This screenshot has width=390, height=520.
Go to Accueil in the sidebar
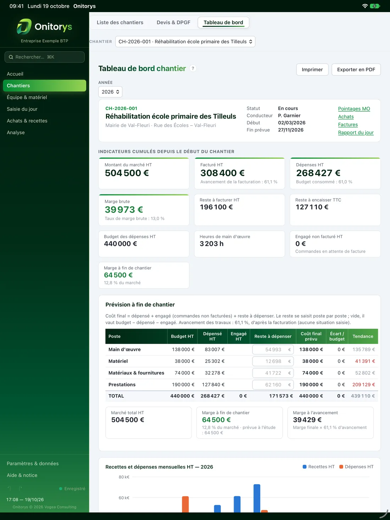coord(45,74)
